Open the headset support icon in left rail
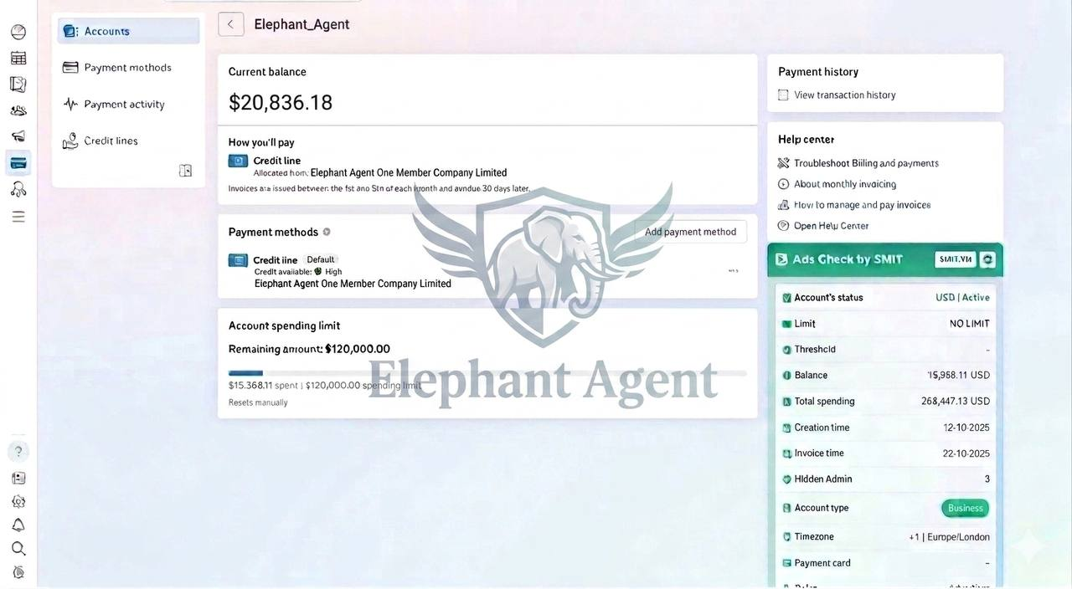Screen dimensions: 1072x589 point(18,189)
